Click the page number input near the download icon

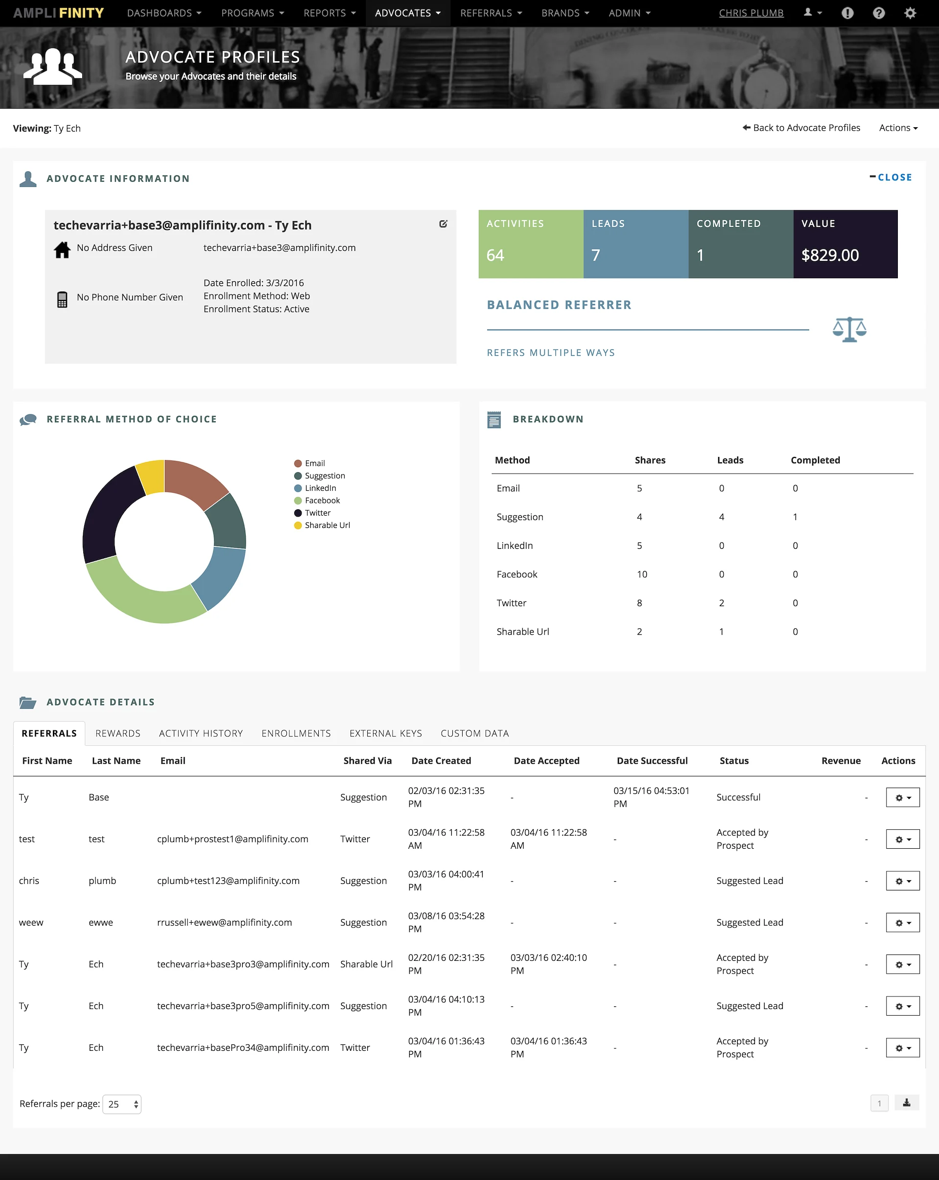tap(879, 1103)
